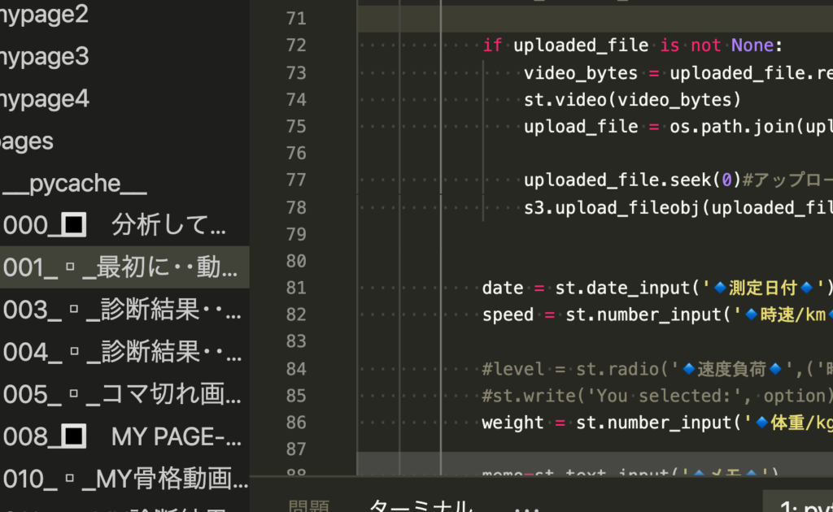Open the 008_ MY PAGE file

click(x=122, y=437)
